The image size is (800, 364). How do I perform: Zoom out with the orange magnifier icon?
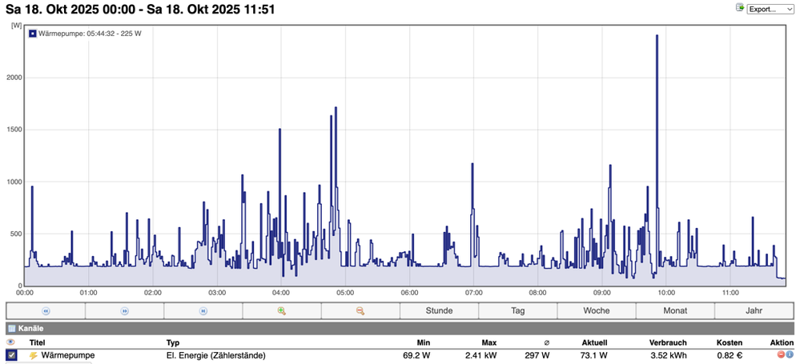360,310
